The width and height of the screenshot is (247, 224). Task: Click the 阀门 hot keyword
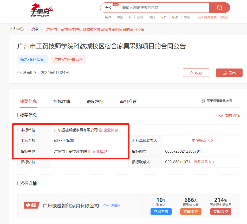point(152,17)
